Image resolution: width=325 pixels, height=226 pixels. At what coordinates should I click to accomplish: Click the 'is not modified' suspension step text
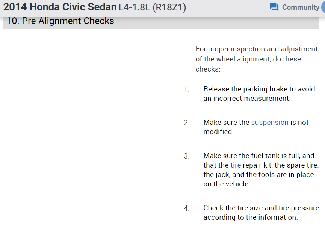pos(299,122)
